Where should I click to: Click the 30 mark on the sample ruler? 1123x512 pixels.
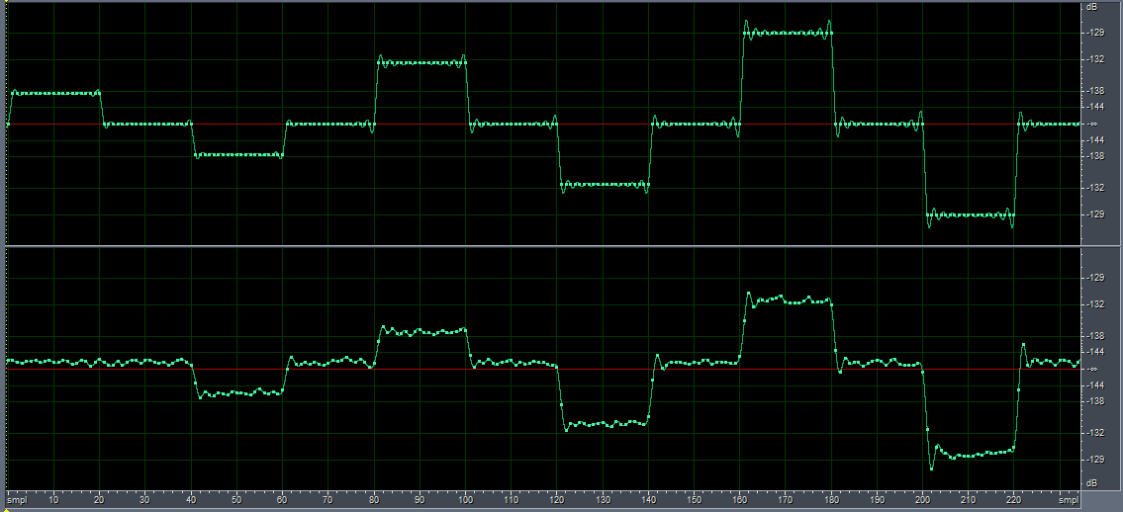coord(144,500)
